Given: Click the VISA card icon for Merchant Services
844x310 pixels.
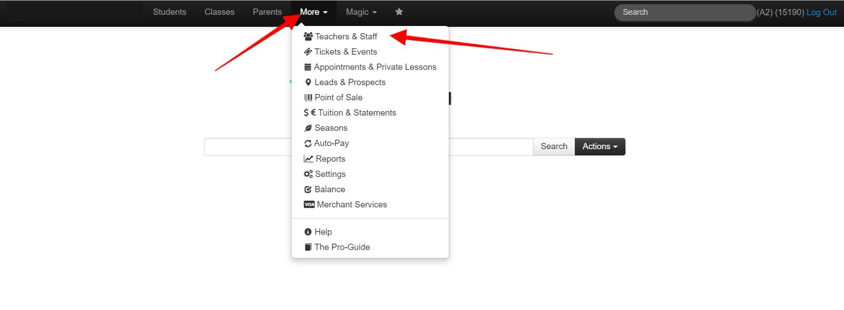Looking at the screenshot, I should click(309, 204).
